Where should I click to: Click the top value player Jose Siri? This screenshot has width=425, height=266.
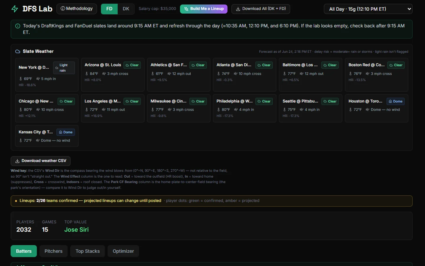tap(76, 230)
